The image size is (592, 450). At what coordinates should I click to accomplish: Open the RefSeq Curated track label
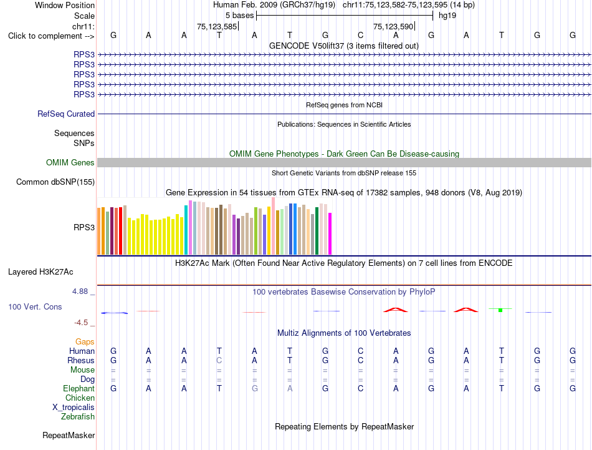pyautogui.click(x=66, y=114)
